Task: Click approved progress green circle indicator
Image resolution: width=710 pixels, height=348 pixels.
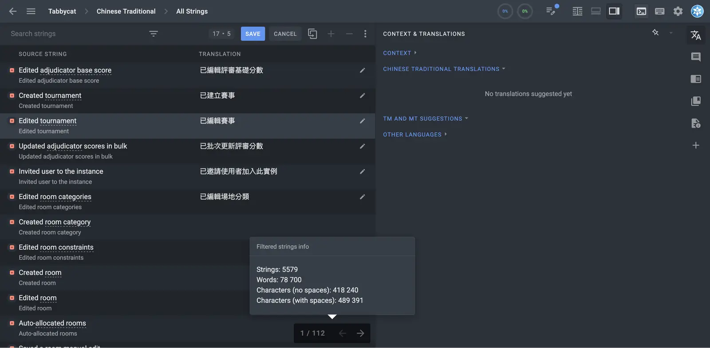Action: click(x=525, y=11)
